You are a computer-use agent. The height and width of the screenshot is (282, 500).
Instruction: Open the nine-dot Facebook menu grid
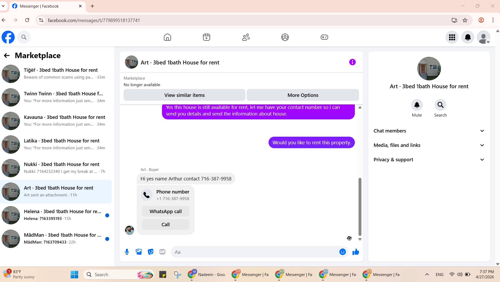(x=452, y=37)
